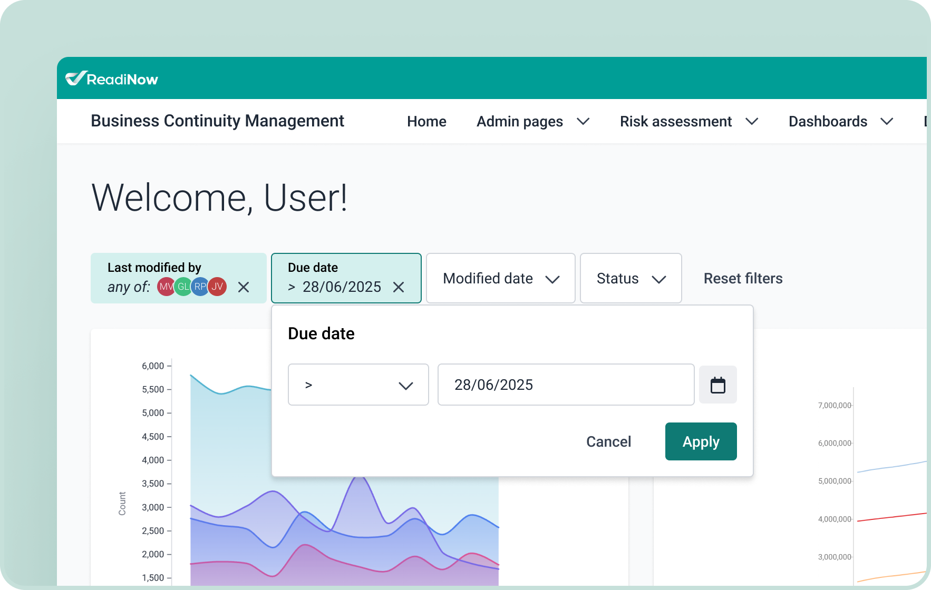This screenshot has width=931, height=590.
Task: Go to the Home page
Action: 426,122
